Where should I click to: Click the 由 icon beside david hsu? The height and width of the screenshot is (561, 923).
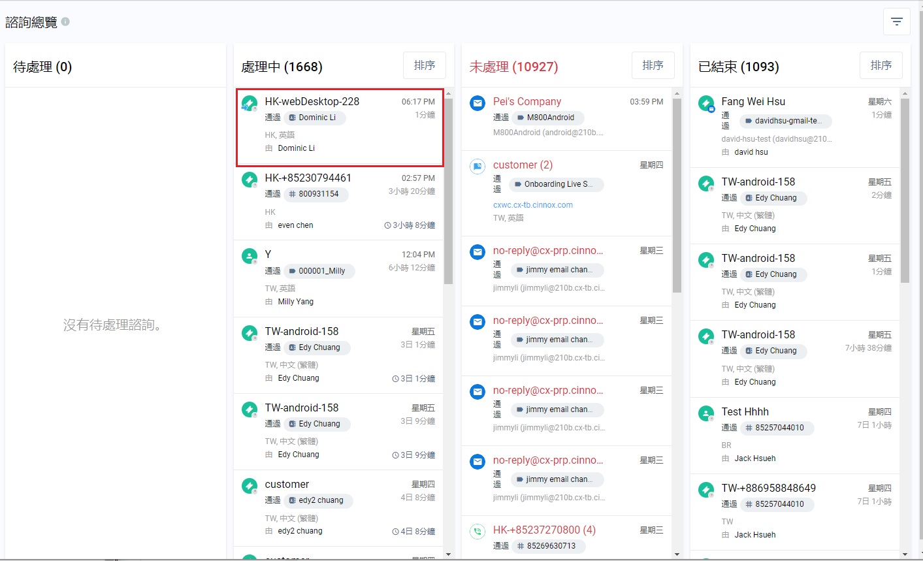pos(726,152)
